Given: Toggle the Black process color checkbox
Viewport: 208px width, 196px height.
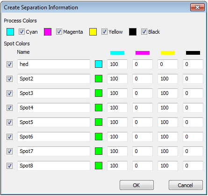Looking at the screenshot, I should point(144,32).
